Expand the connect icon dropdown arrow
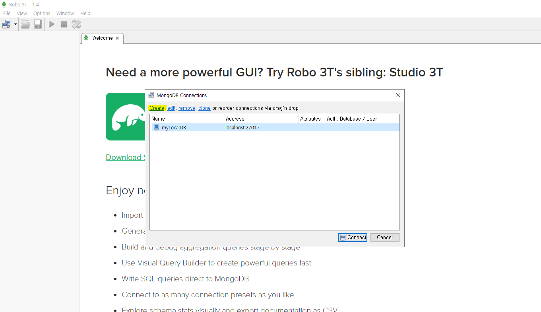Image resolution: width=541 pixels, height=312 pixels. 15,24
